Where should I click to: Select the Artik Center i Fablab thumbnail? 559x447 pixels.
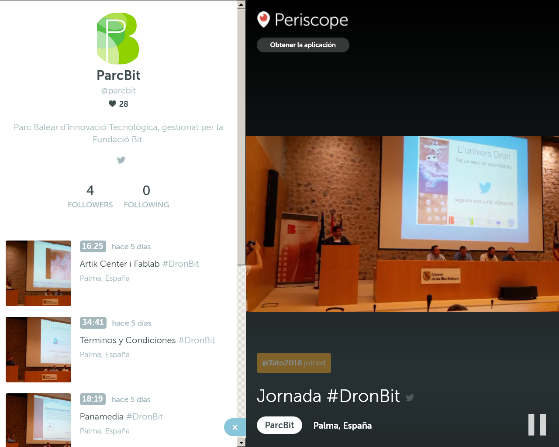[38, 273]
